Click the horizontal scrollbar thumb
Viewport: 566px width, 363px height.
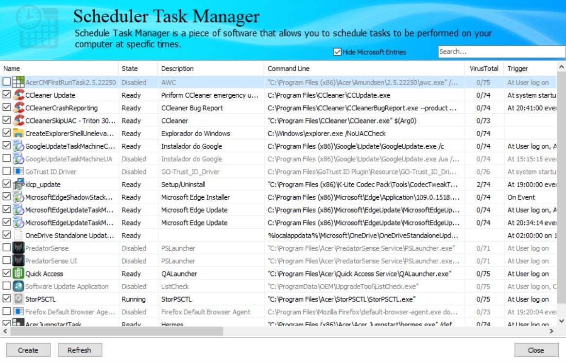pyautogui.click(x=117, y=331)
